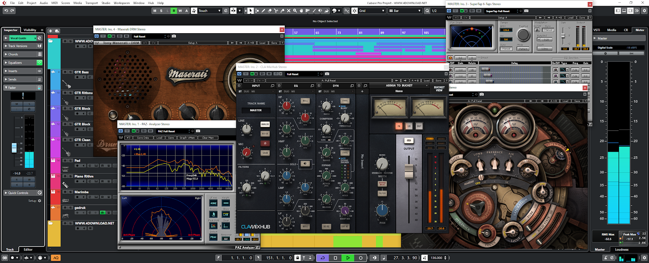Click the AQ auto-quantize button
Viewport: 649px width, 263px height.
(56, 258)
